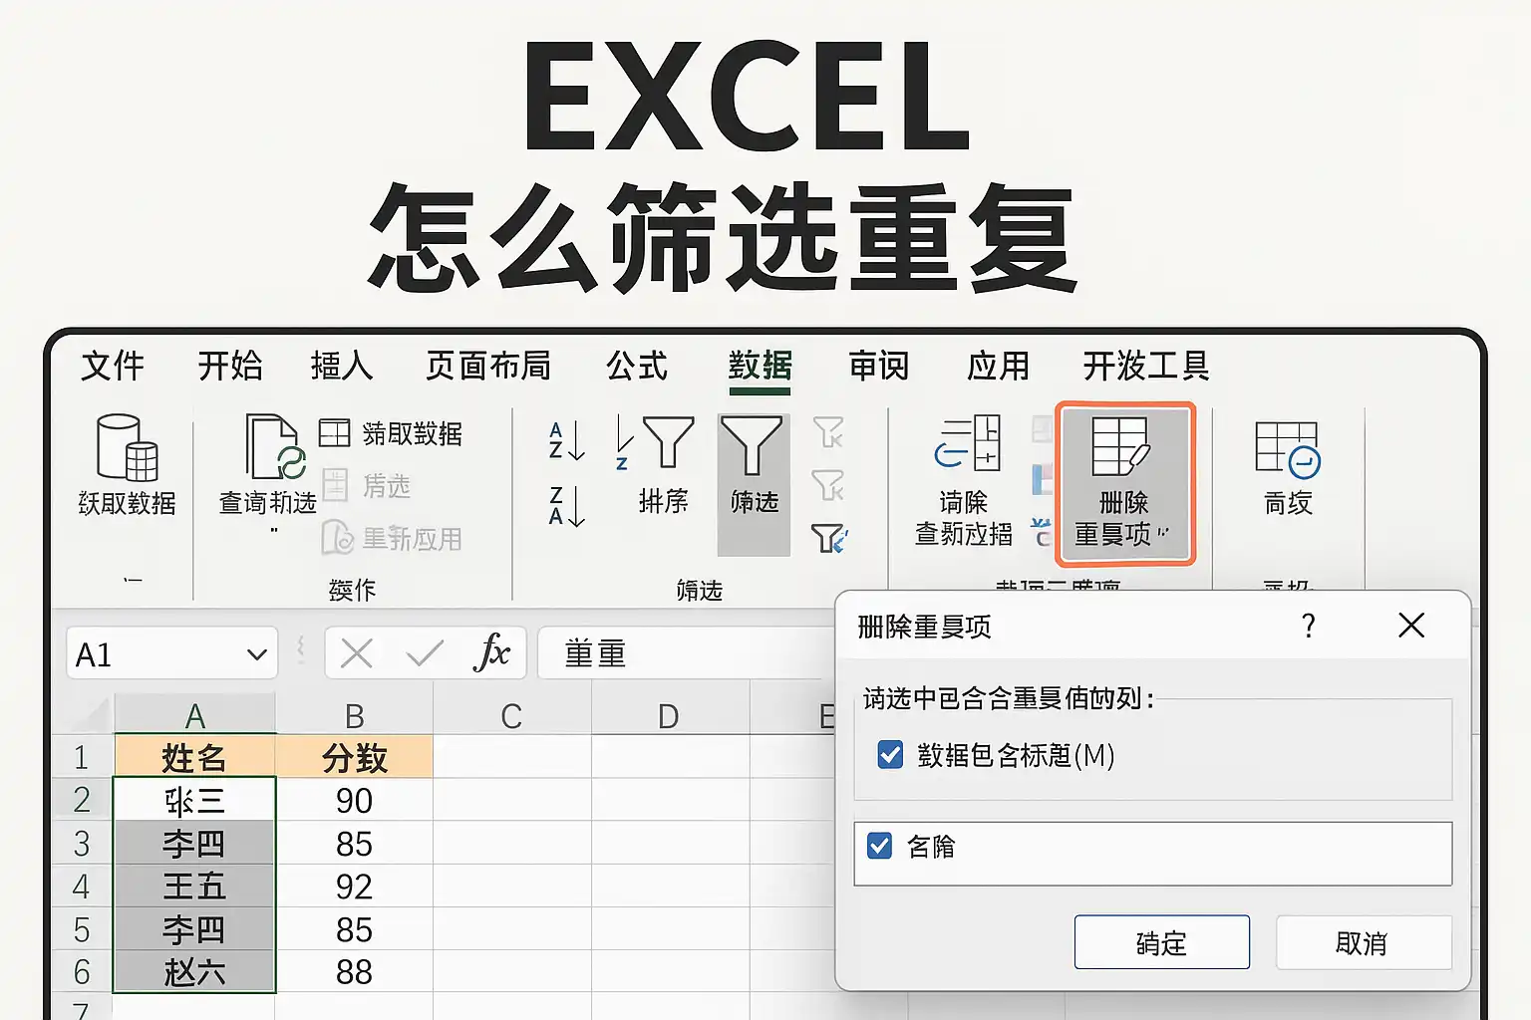Open the insert tab right of 开始
Viewport: 1531px width, 1020px height.
342,366
